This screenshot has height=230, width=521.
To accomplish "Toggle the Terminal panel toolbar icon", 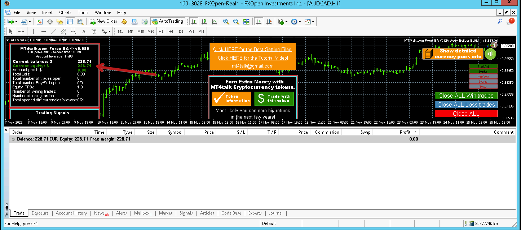I will click(70, 22).
